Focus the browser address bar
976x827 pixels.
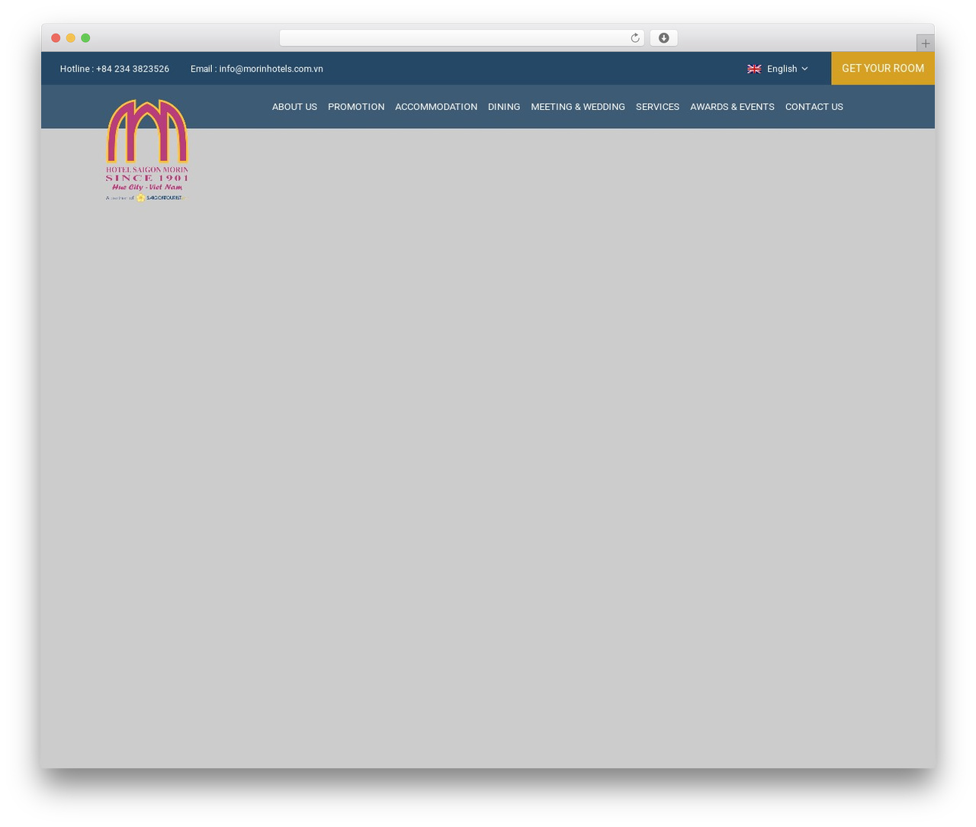click(x=461, y=38)
